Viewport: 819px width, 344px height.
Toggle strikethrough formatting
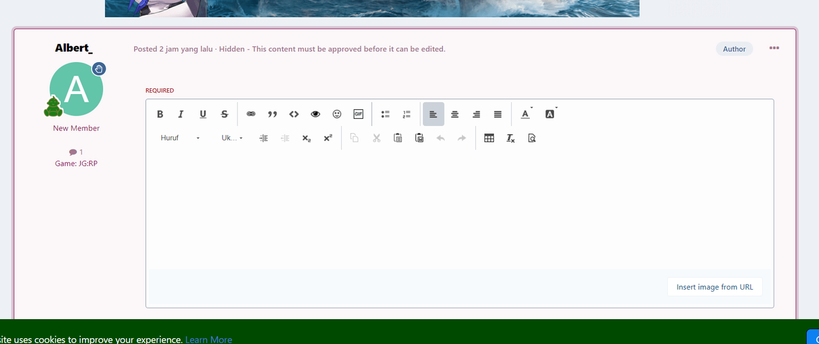pos(224,114)
